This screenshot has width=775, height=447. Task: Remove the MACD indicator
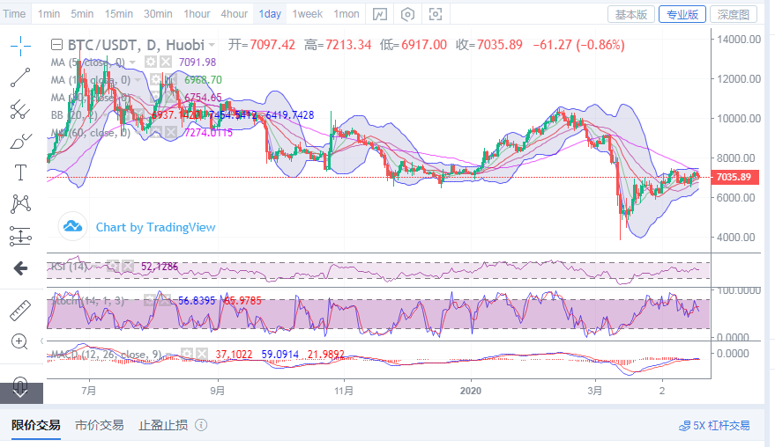point(202,355)
